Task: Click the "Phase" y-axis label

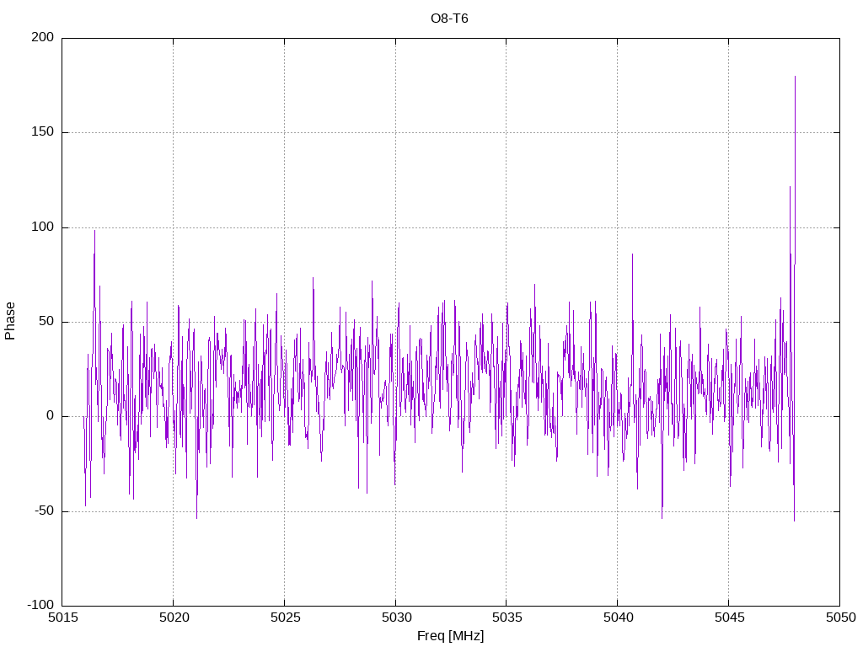Action: pyautogui.click(x=10, y=321)
